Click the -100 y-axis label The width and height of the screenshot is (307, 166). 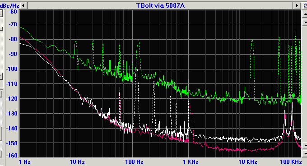pyautogui.click(x=12, y=69)
